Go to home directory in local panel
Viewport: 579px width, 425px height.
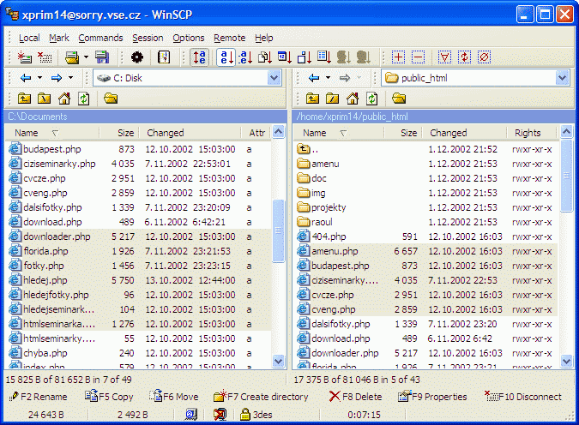64,99
